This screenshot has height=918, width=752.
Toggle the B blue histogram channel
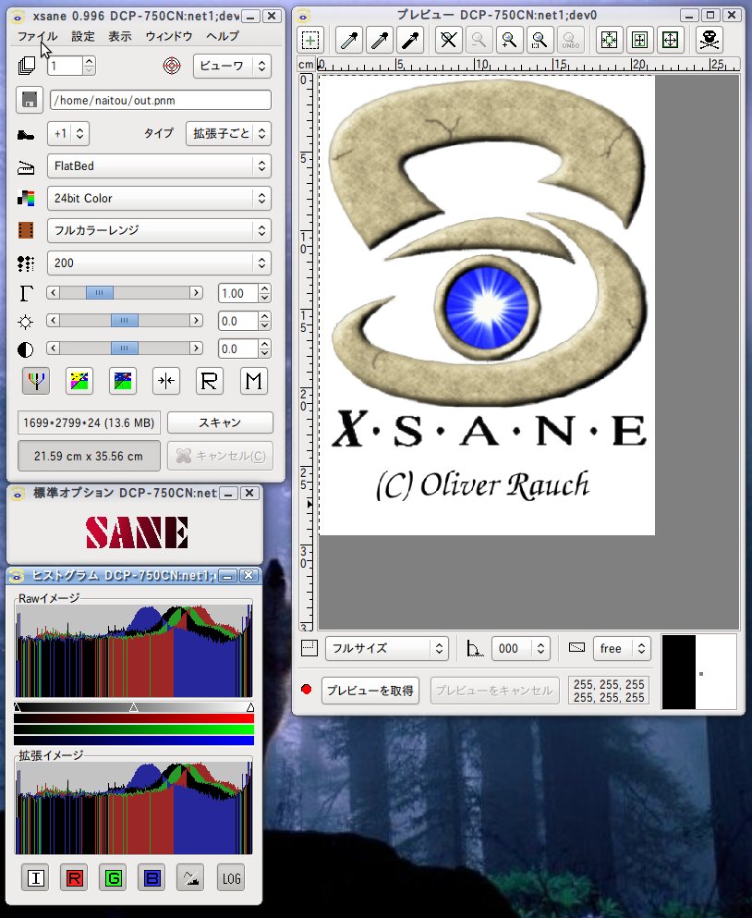point(152,878)
